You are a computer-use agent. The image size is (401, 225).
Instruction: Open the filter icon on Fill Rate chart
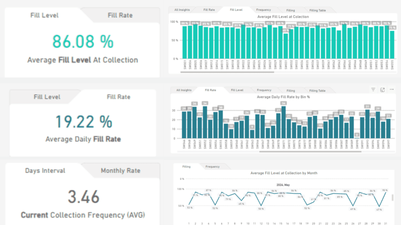coord(373,90)
